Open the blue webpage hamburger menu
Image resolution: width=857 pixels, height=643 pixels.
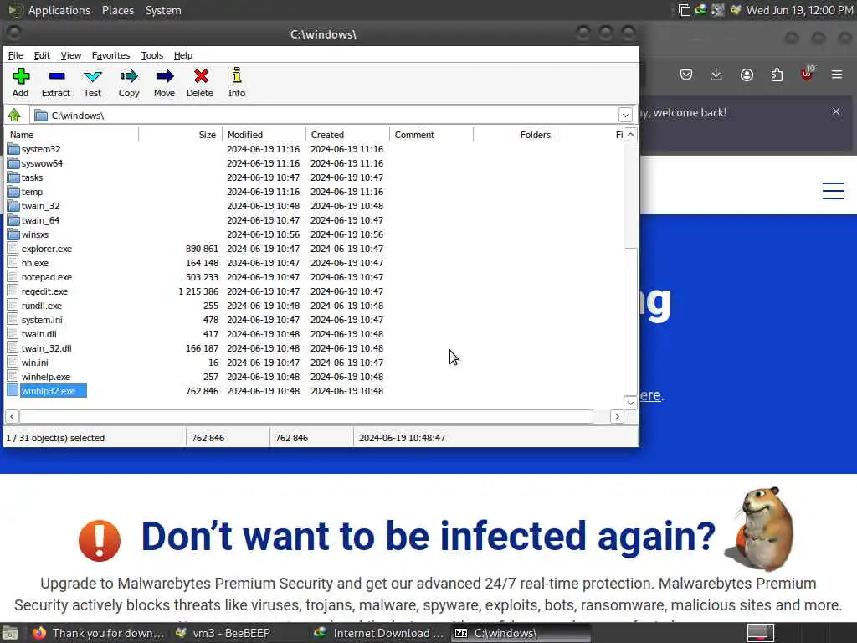coord(834,191)
